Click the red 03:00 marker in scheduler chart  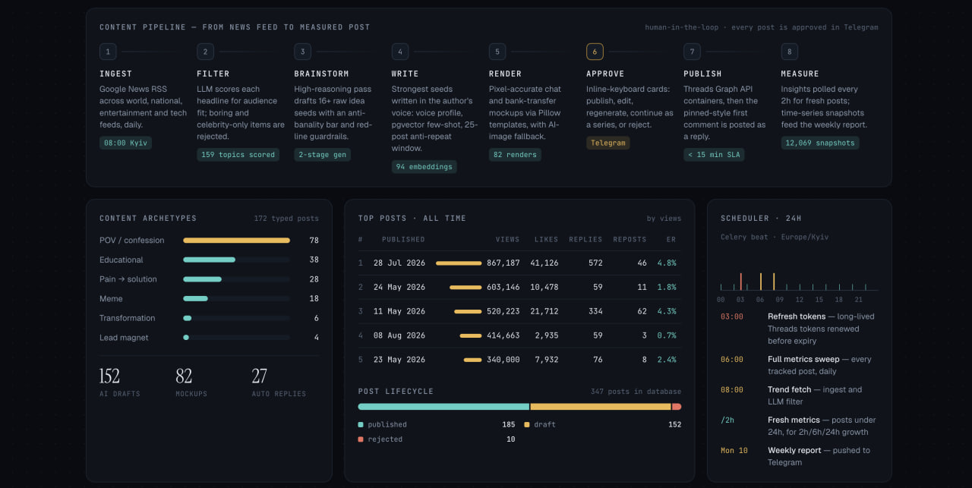click(x=741, y=282)
